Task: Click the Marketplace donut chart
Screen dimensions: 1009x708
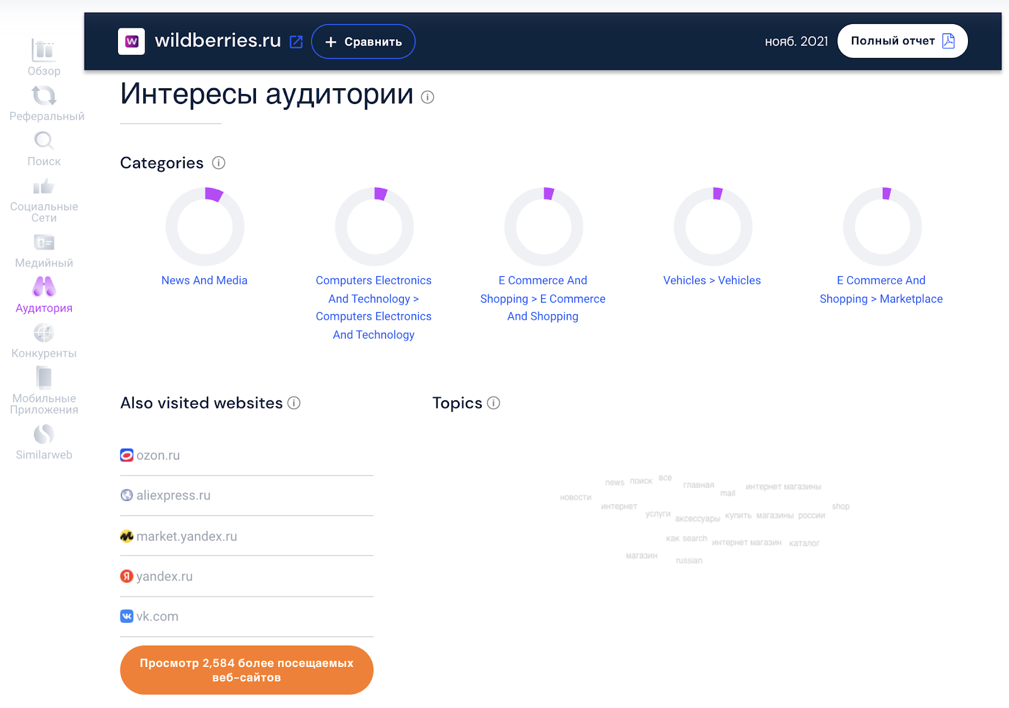Action: 882,226
